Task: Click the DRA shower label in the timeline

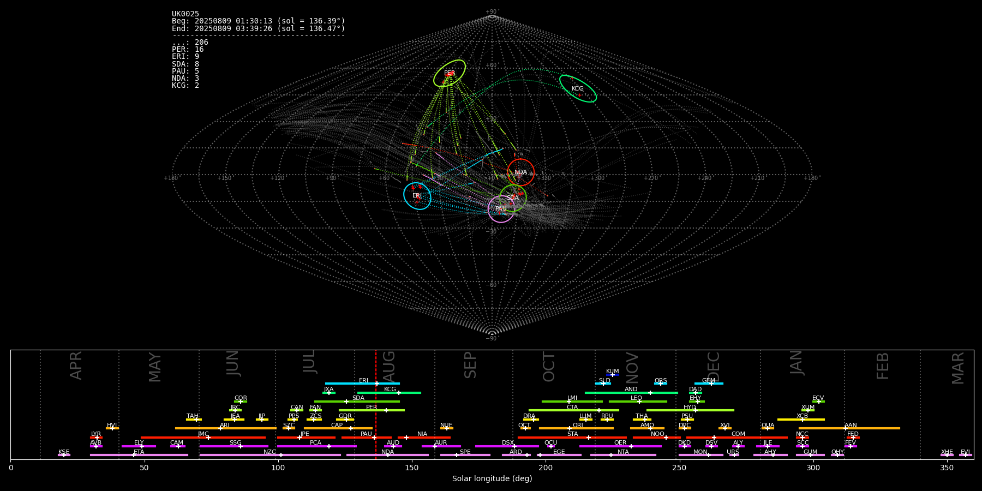Action: 530,416
